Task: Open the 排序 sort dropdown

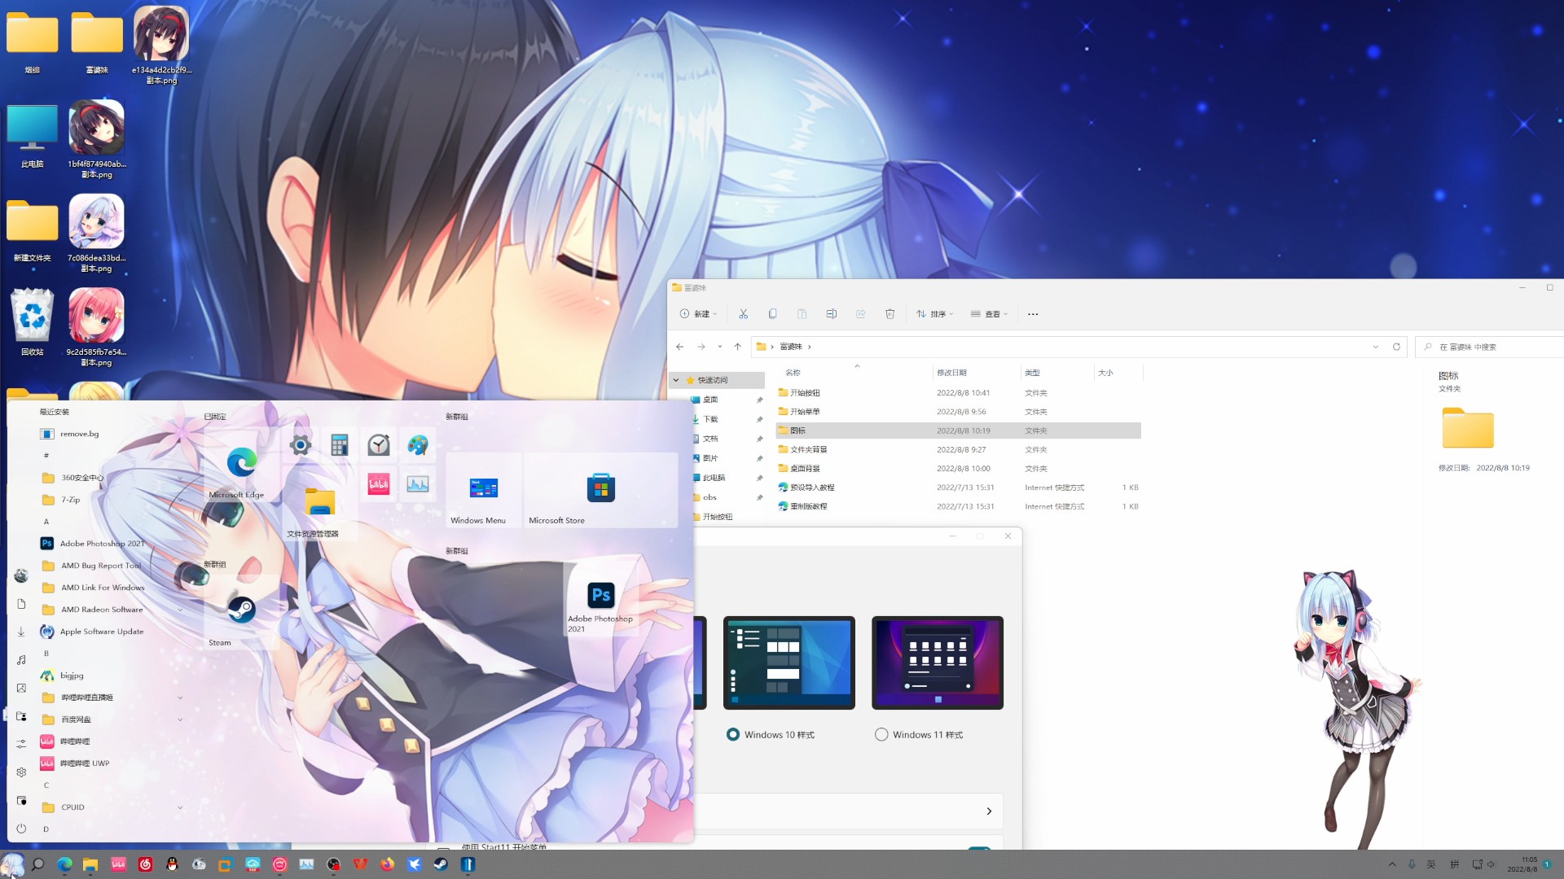Action: coord(934,314)
